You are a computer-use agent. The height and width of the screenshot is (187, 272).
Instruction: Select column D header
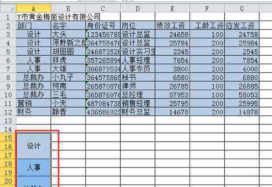137,8
